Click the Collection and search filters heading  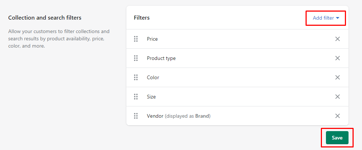45,18
